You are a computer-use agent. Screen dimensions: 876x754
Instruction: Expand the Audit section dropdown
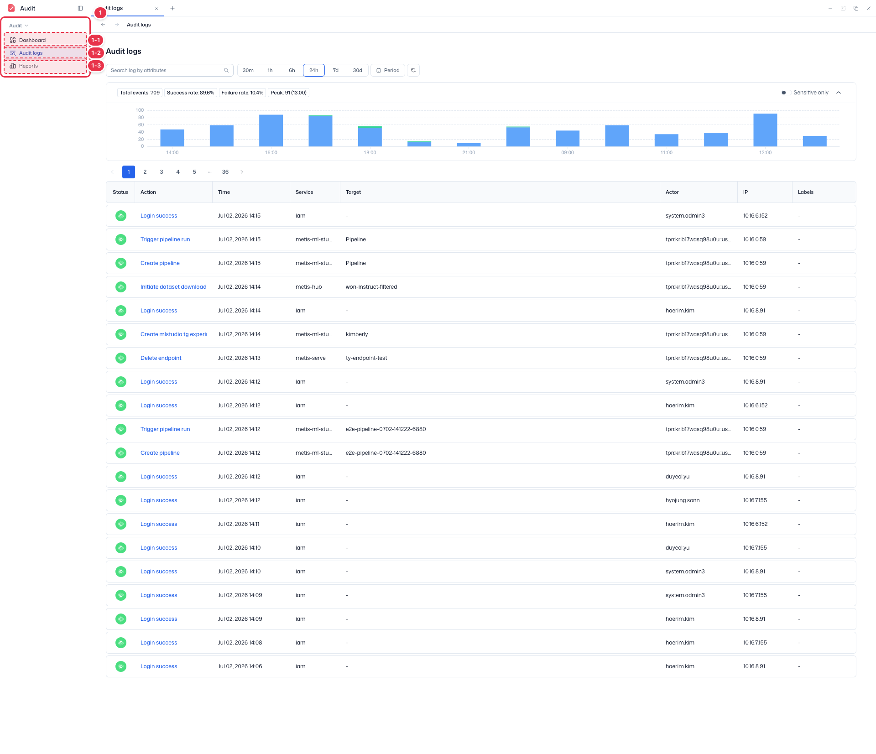pos(19,26)
